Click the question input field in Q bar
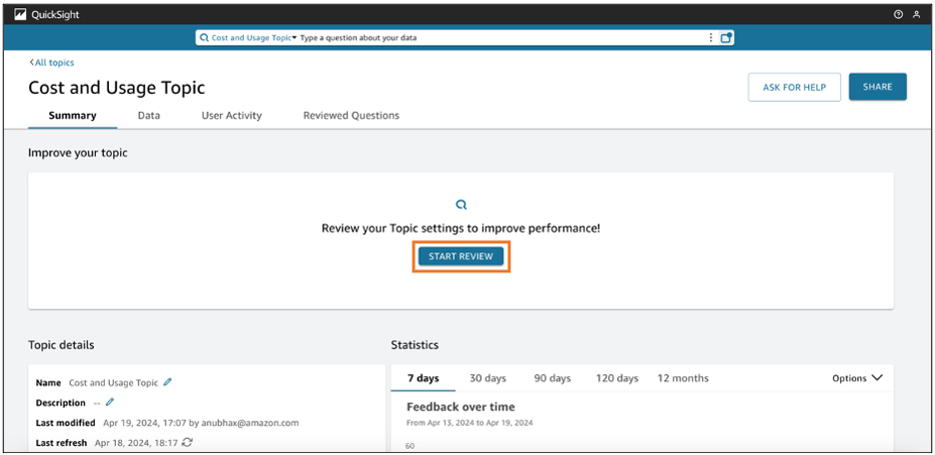The image size is (935, 455). pyautogui.click(x=500, y=38)
